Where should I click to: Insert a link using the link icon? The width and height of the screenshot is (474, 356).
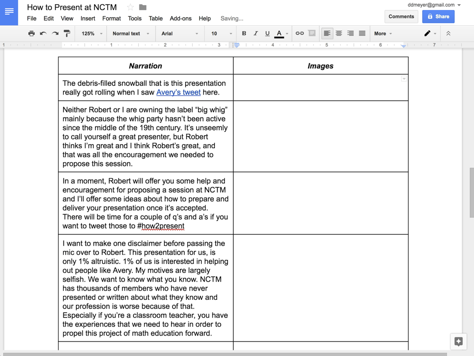tap(299, 33)
